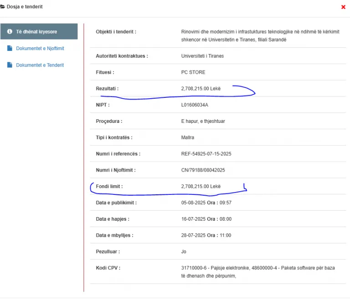Open the Dokumentet e Tenderit tab
Image resolution: width=350 pixels, height=299 pixels.
pyautogui.click(x=40, y=65)
